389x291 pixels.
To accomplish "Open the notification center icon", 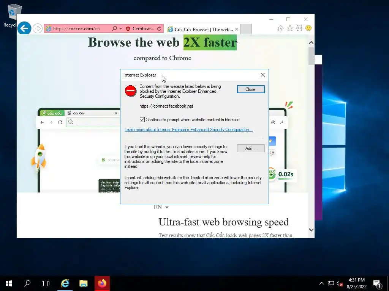I will click(x=377, y=283).
